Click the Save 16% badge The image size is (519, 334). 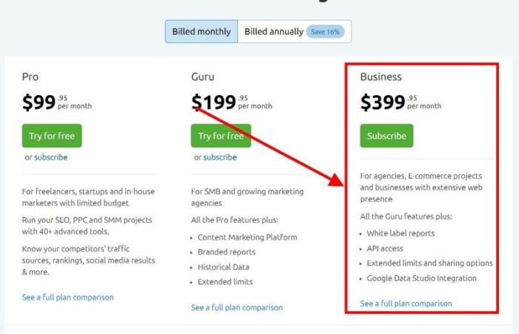(325, 32)
